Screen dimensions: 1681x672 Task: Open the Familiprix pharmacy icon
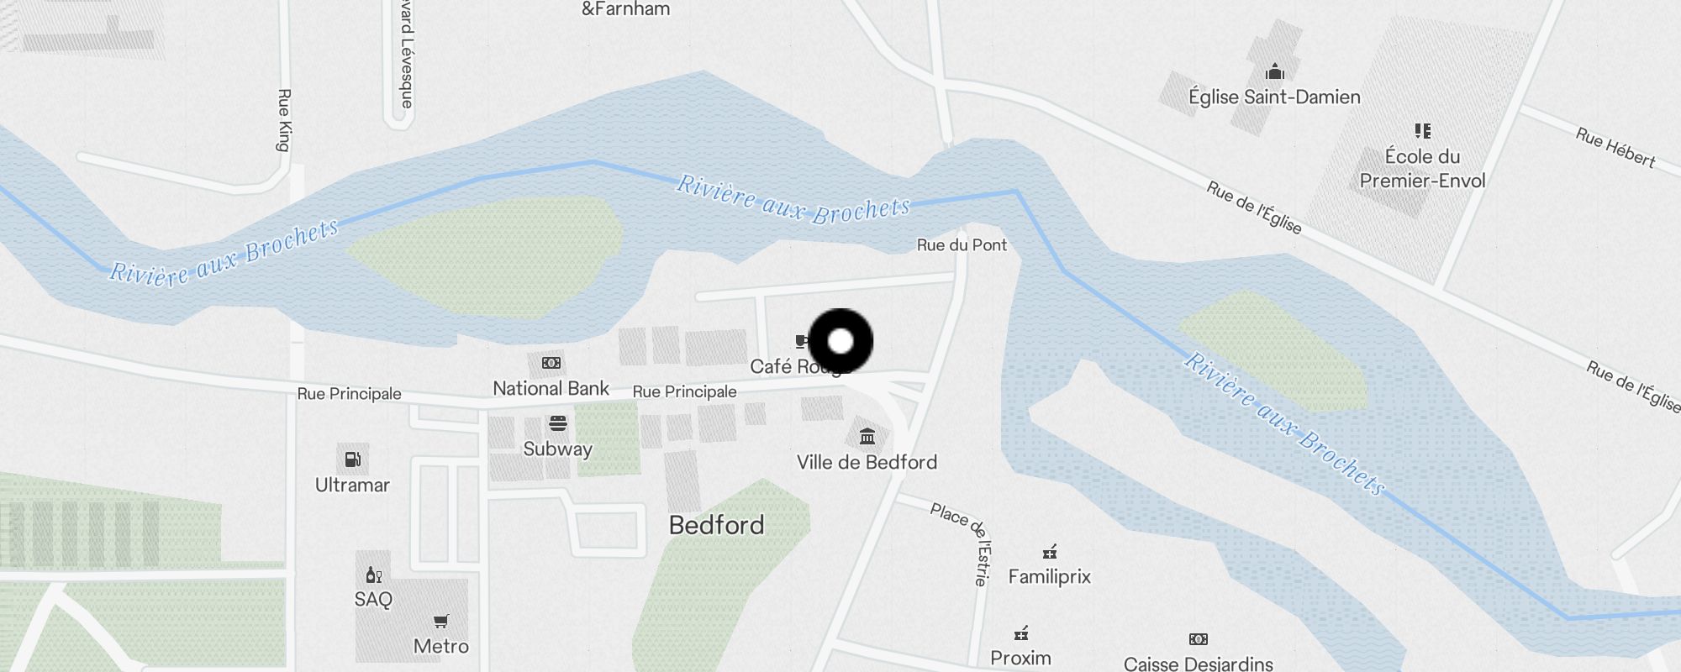coord(1050,552)
